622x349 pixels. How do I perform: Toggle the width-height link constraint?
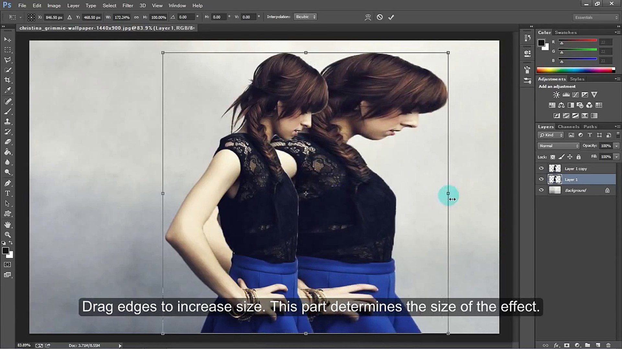click(x=136, y=17)
